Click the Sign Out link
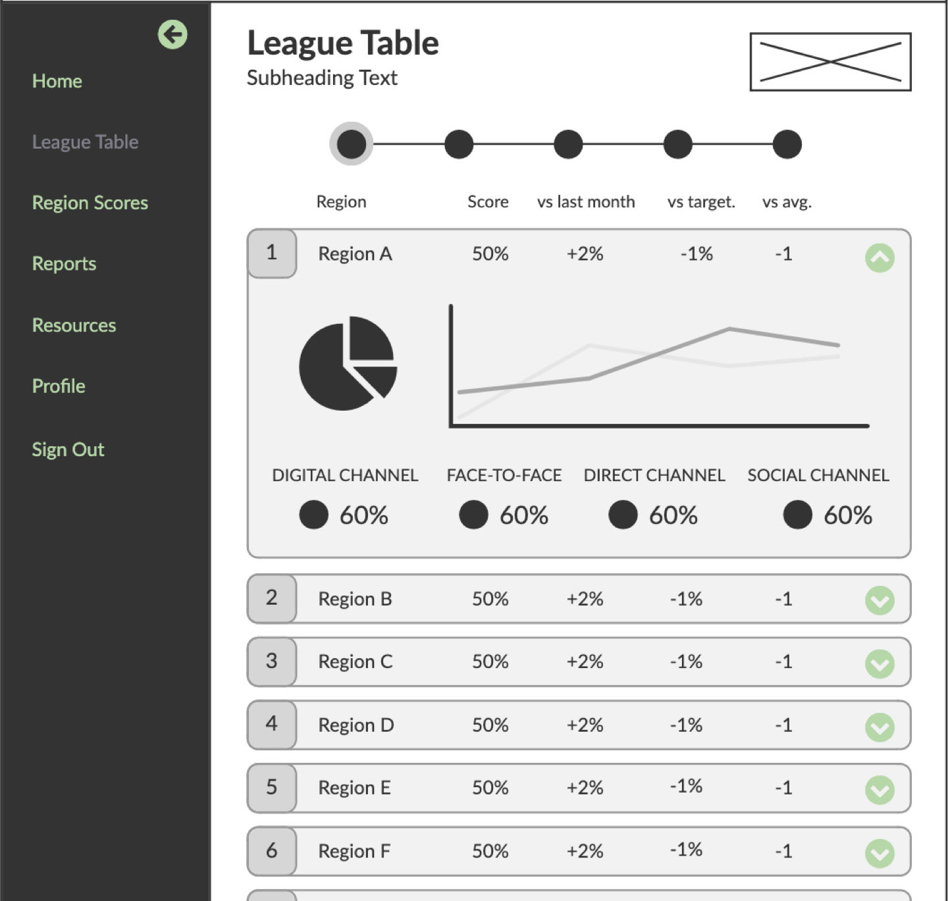Image resolution: width=948 pixels, height=901 pixels. pos(68,449)
